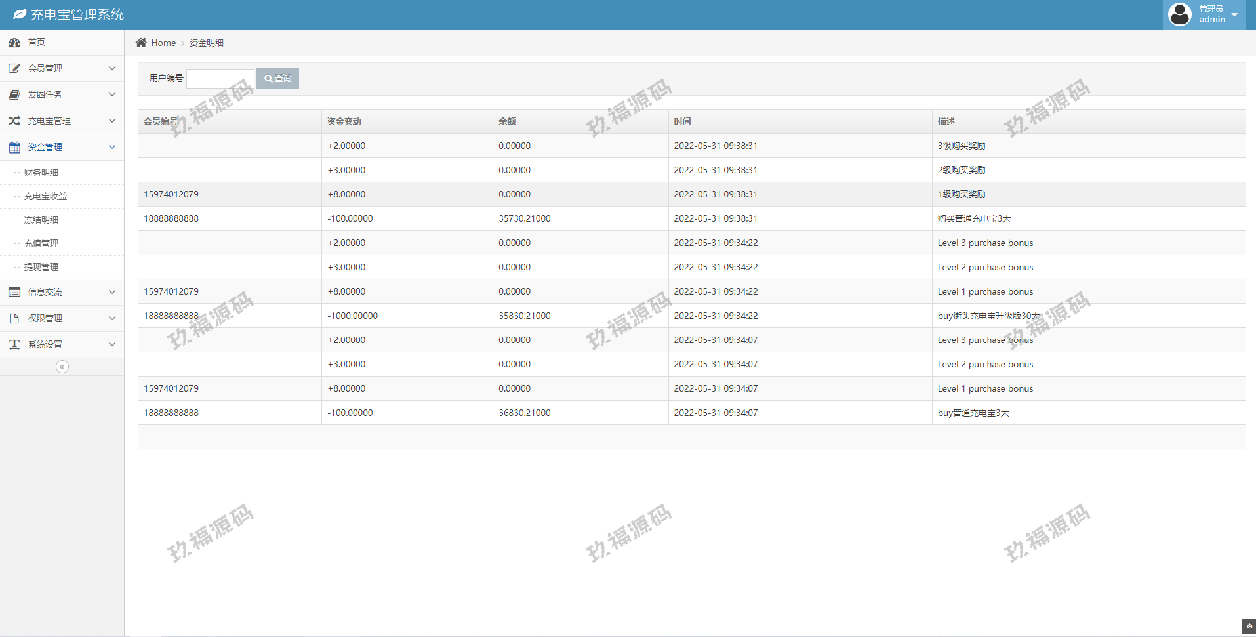This screenshot has width=1256, height=637.
Task: Click the text icon for 系统设置
Action: click(14, 344)
